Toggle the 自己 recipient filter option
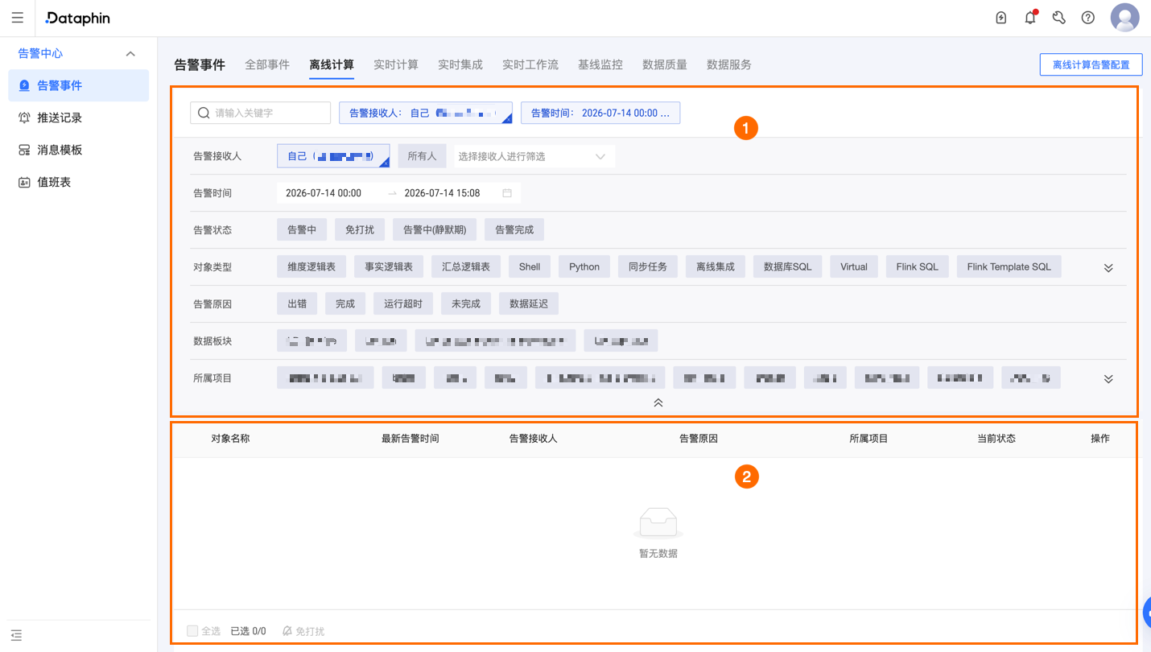 tap(333, 156)
